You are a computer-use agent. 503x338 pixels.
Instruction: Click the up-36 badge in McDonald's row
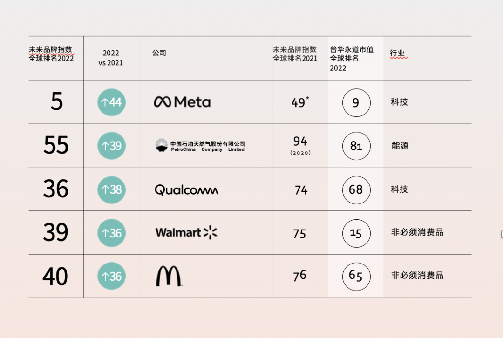(x=111, y=276)
